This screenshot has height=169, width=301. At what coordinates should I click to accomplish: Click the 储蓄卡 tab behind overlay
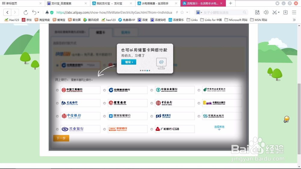(101, 32)
